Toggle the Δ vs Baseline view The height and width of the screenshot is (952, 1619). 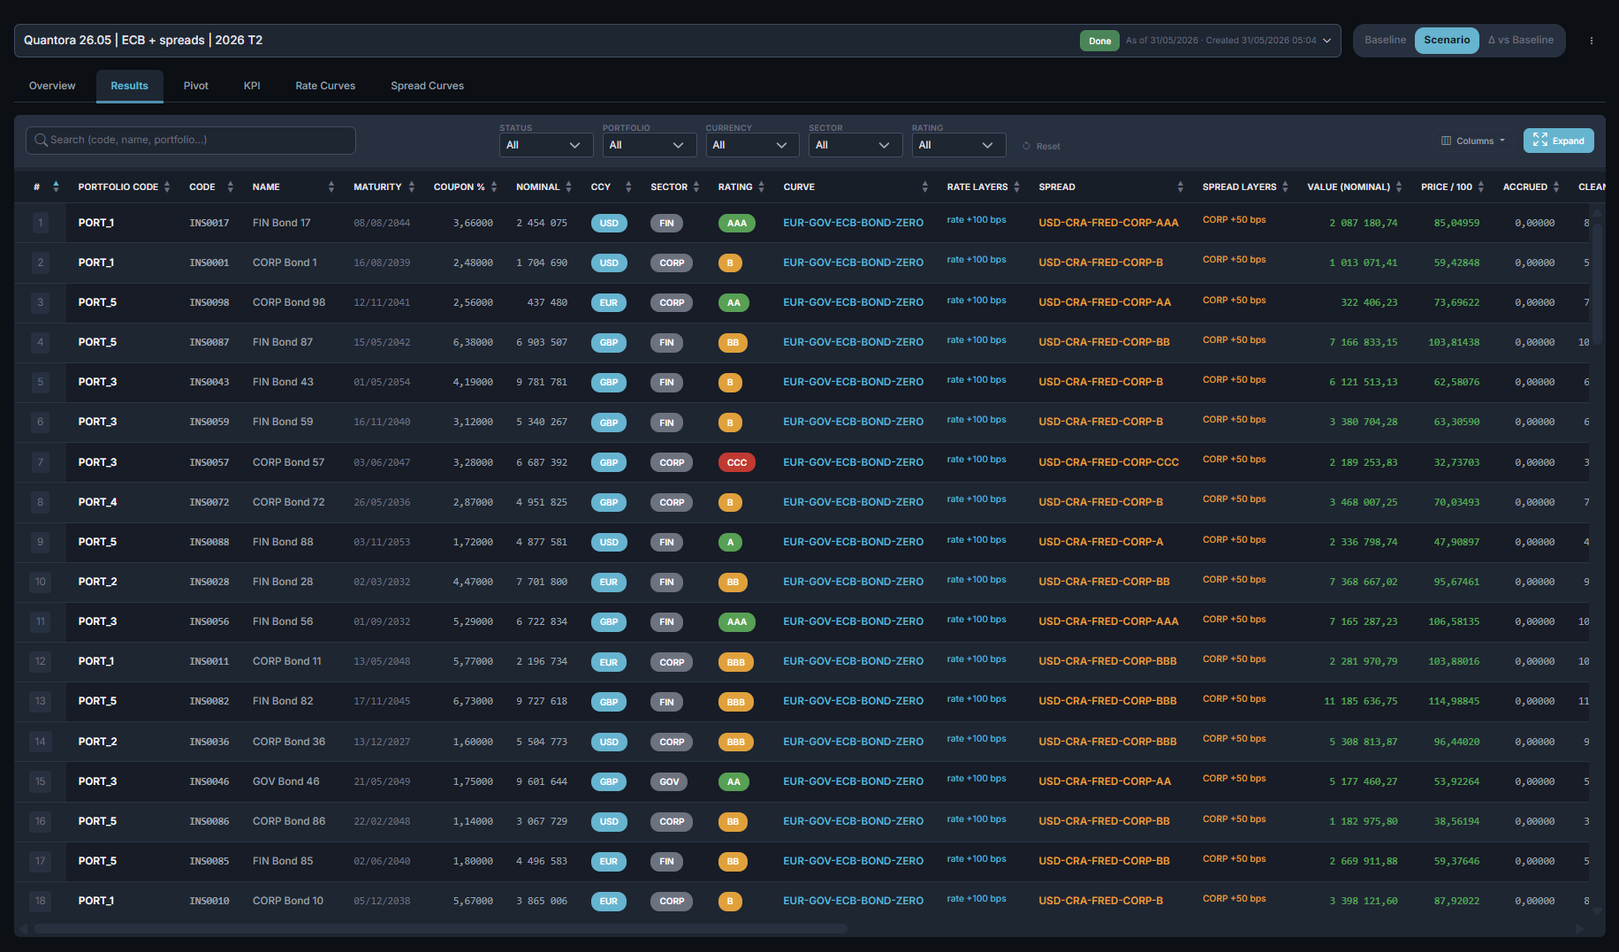[x=1520, y=40]
